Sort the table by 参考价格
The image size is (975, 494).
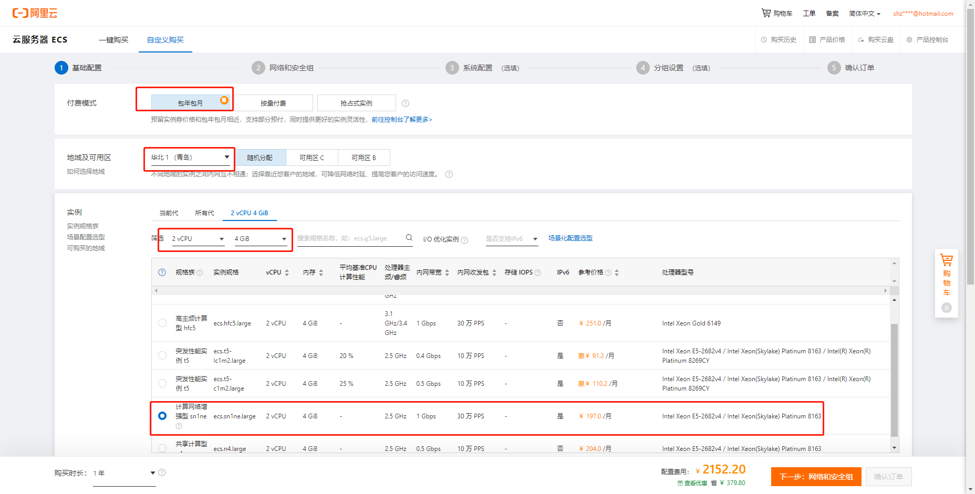[x=617, y=272]
